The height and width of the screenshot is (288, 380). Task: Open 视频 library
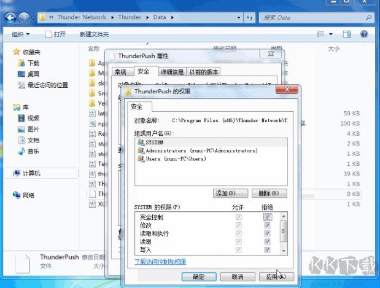(x=29, y=118)
